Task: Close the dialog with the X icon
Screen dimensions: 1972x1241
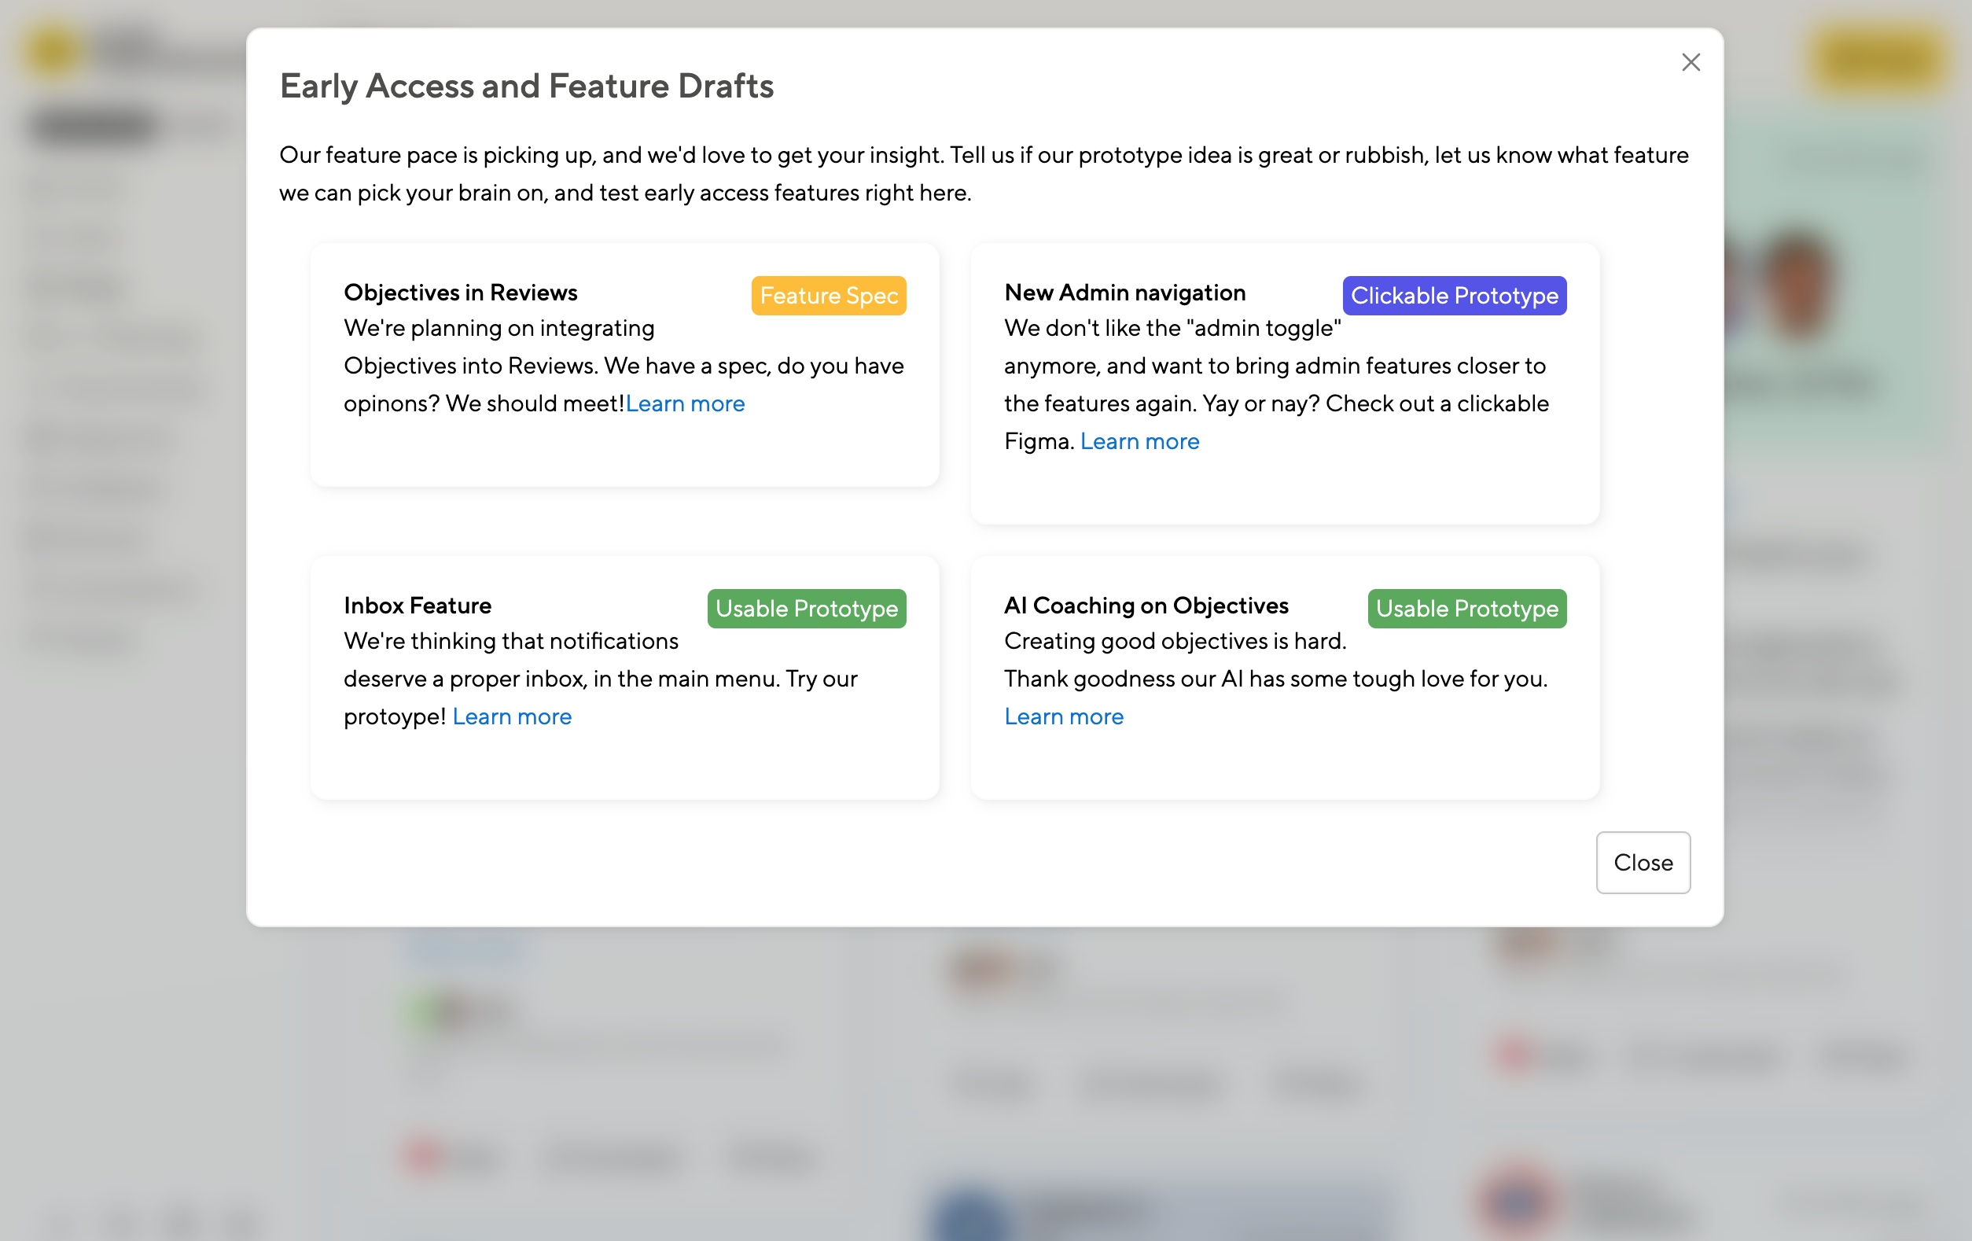Action: click(x=1691, y=62)
